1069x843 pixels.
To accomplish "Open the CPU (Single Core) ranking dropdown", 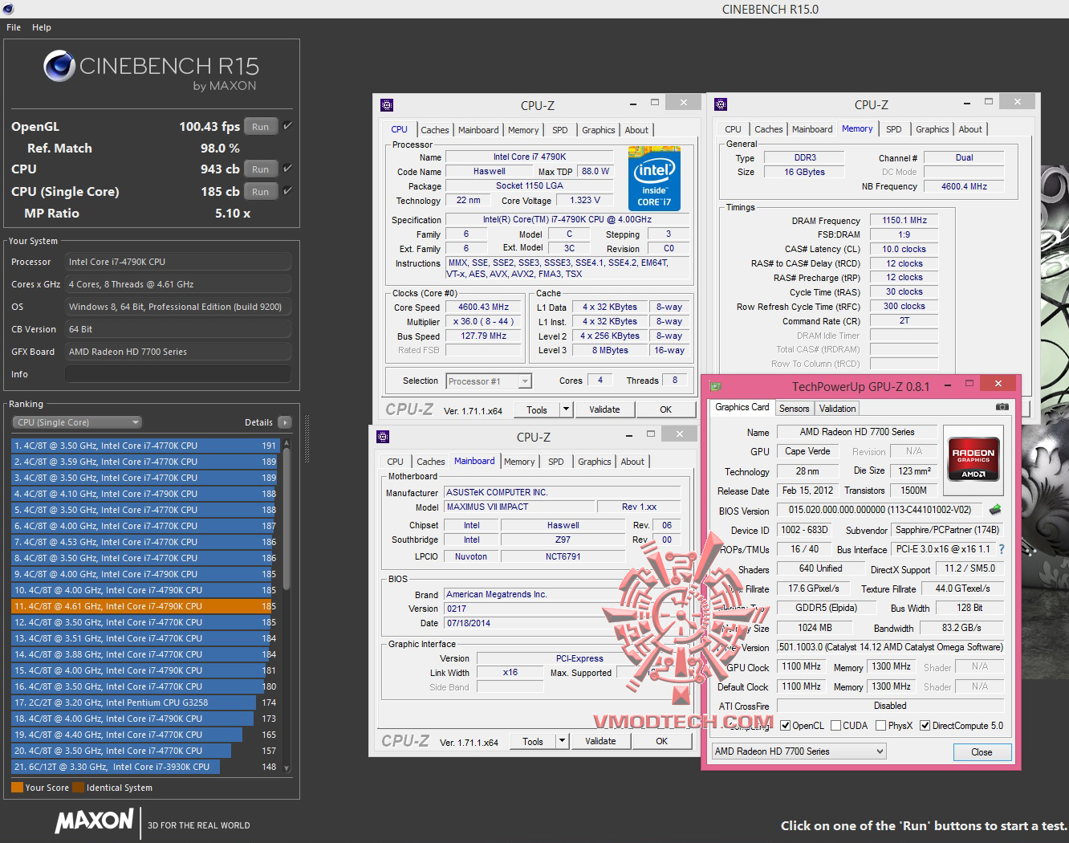I will tap(77, 422).
